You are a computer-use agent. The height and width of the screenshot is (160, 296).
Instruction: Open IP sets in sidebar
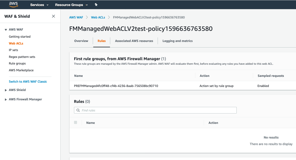tap(13, 50)
